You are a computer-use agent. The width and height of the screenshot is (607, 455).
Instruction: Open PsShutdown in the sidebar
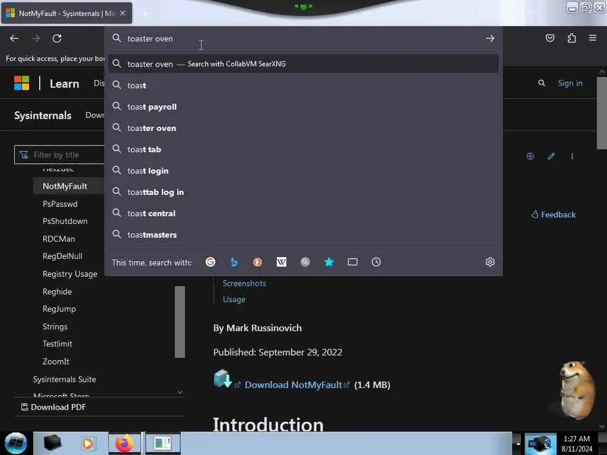65,222
